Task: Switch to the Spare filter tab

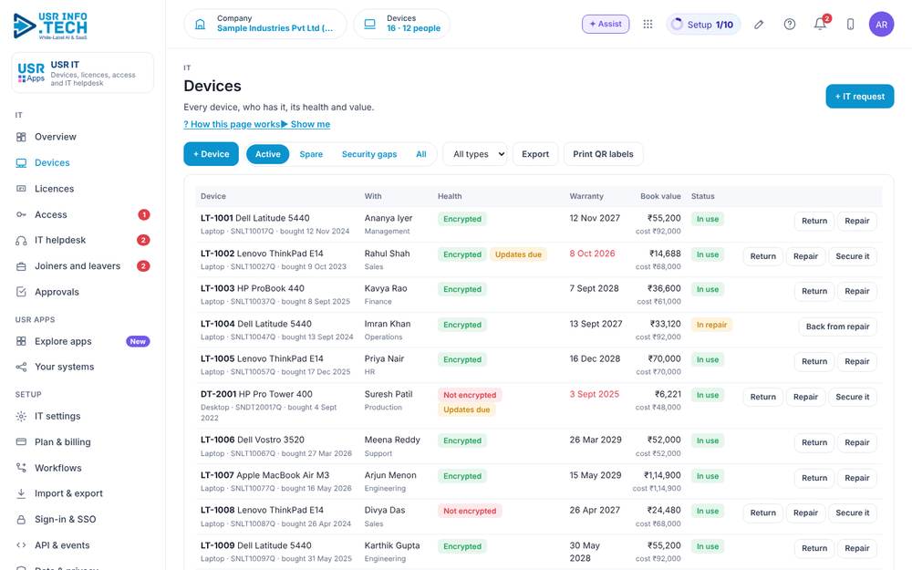Action: [x=311, y=154]
